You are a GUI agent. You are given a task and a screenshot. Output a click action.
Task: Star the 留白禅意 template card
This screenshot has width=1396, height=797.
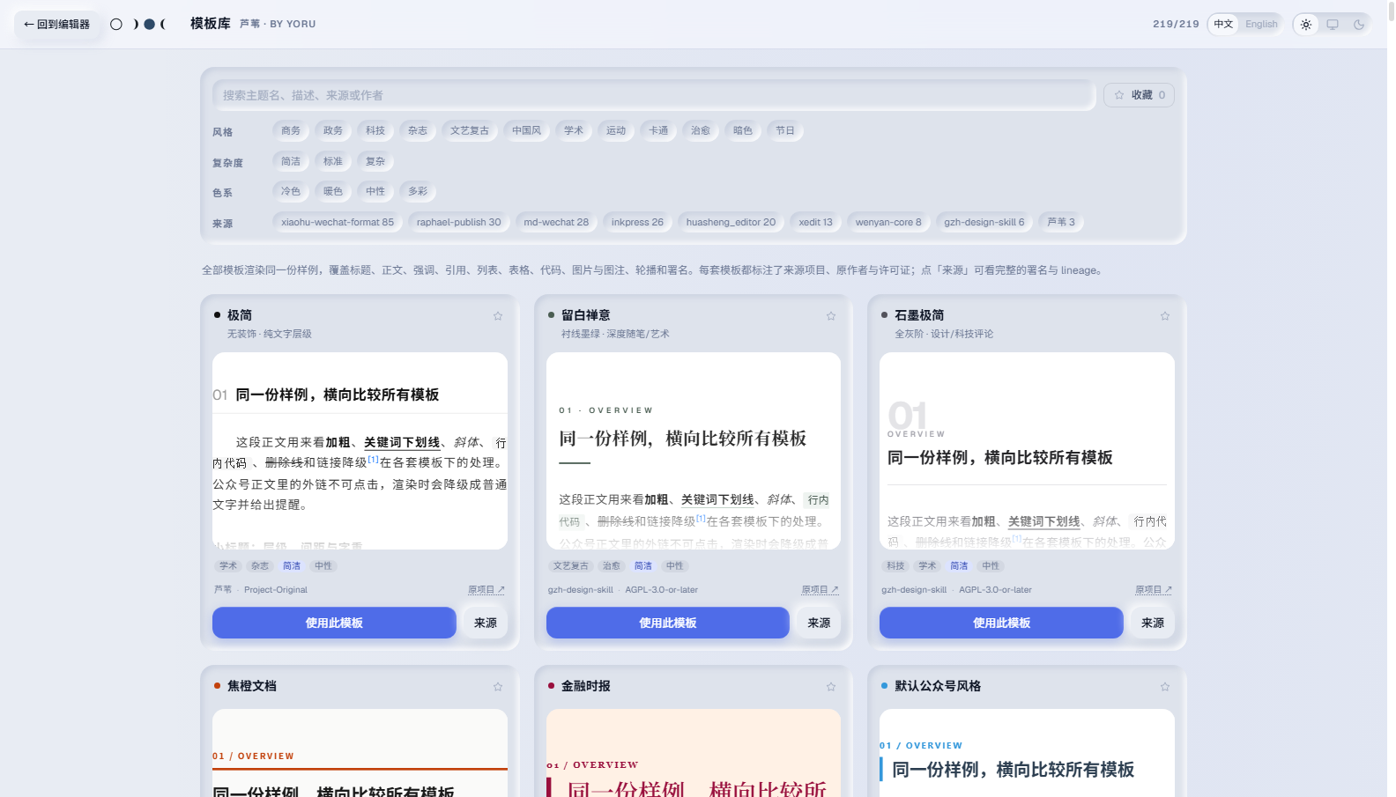pyautogui.click(x=831, y=316)
